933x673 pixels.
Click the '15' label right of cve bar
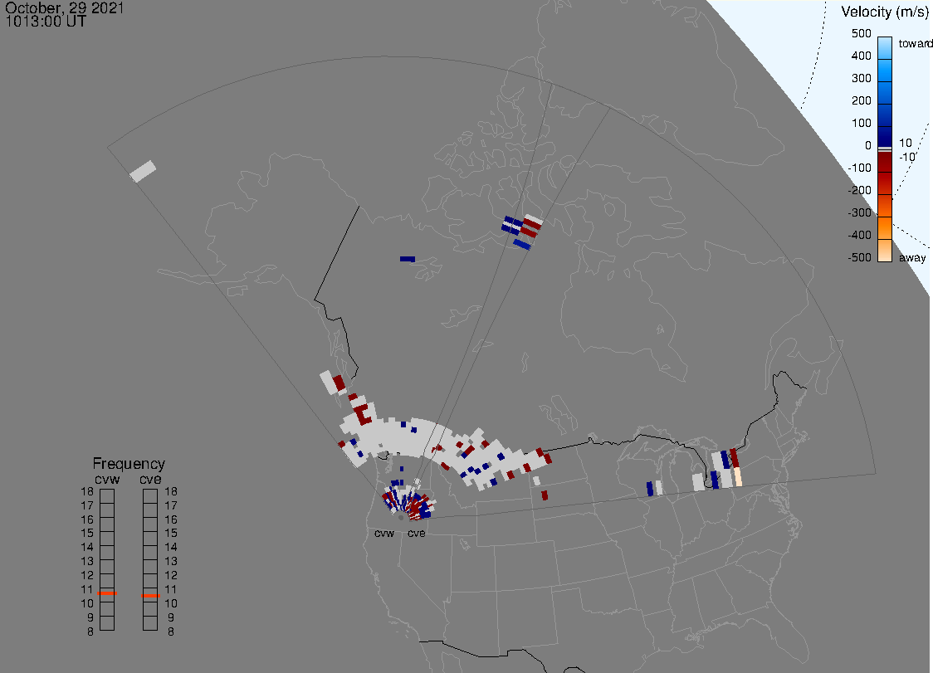171,533
